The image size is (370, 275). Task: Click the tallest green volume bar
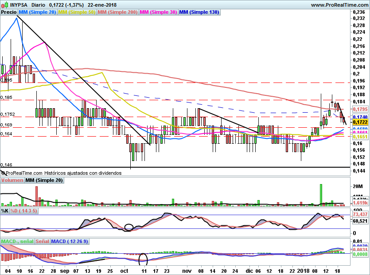click(320, 194)
